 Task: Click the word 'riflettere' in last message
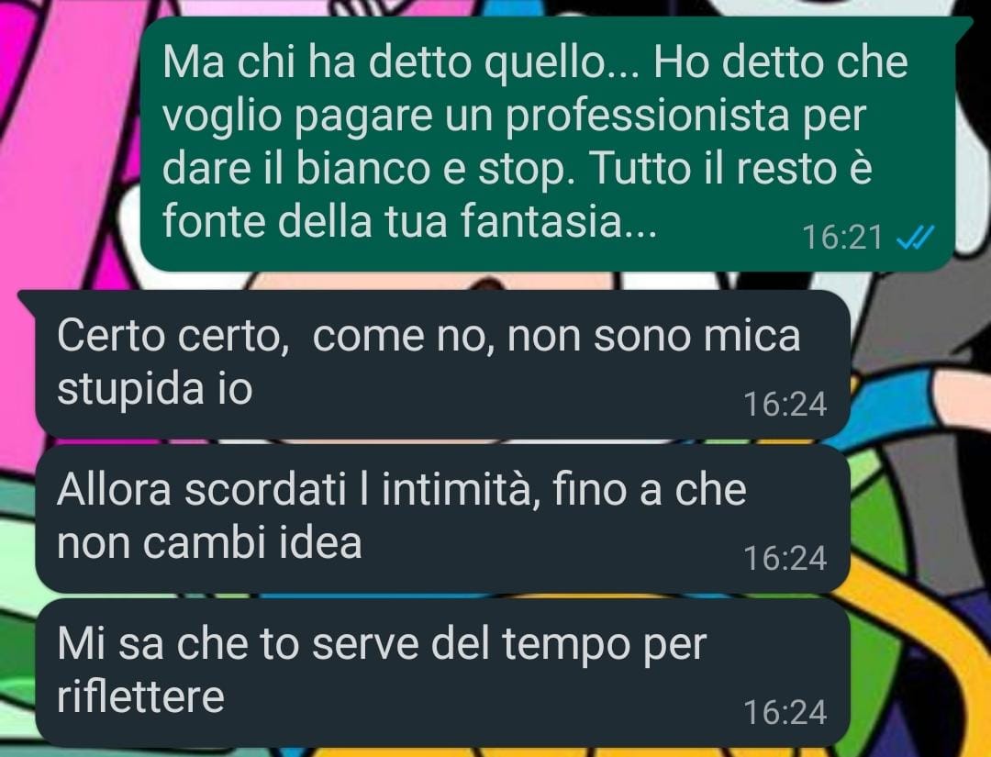click(x=140, y=696)
